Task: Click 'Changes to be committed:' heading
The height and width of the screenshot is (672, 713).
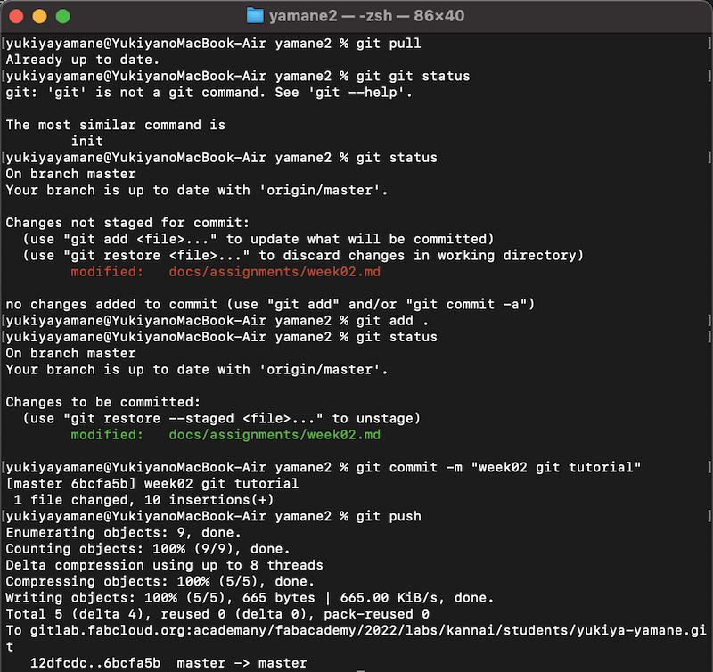Action: pyautogui.click(x=103, y=402)
